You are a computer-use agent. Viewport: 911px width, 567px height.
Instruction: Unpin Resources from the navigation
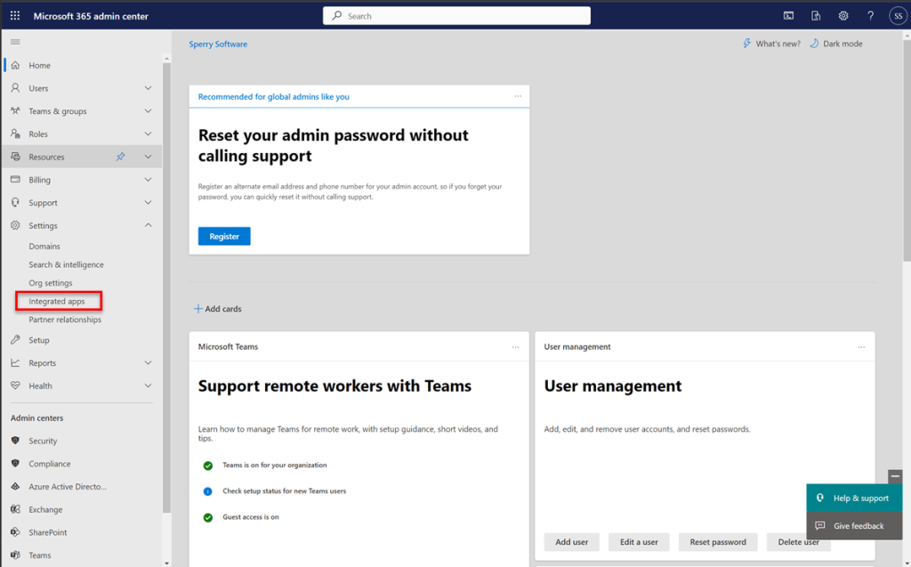pyautogui.click(x=120, y=156)
